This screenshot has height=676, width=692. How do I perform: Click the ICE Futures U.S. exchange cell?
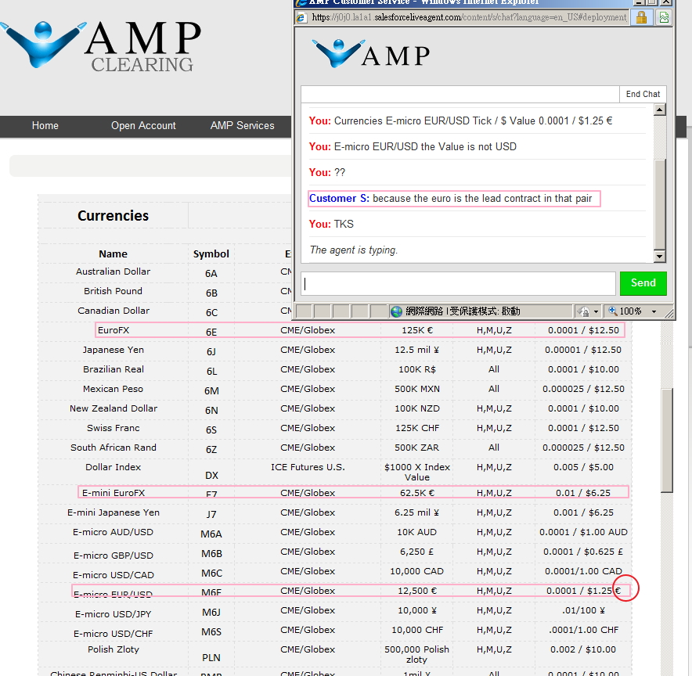(308, 467)
